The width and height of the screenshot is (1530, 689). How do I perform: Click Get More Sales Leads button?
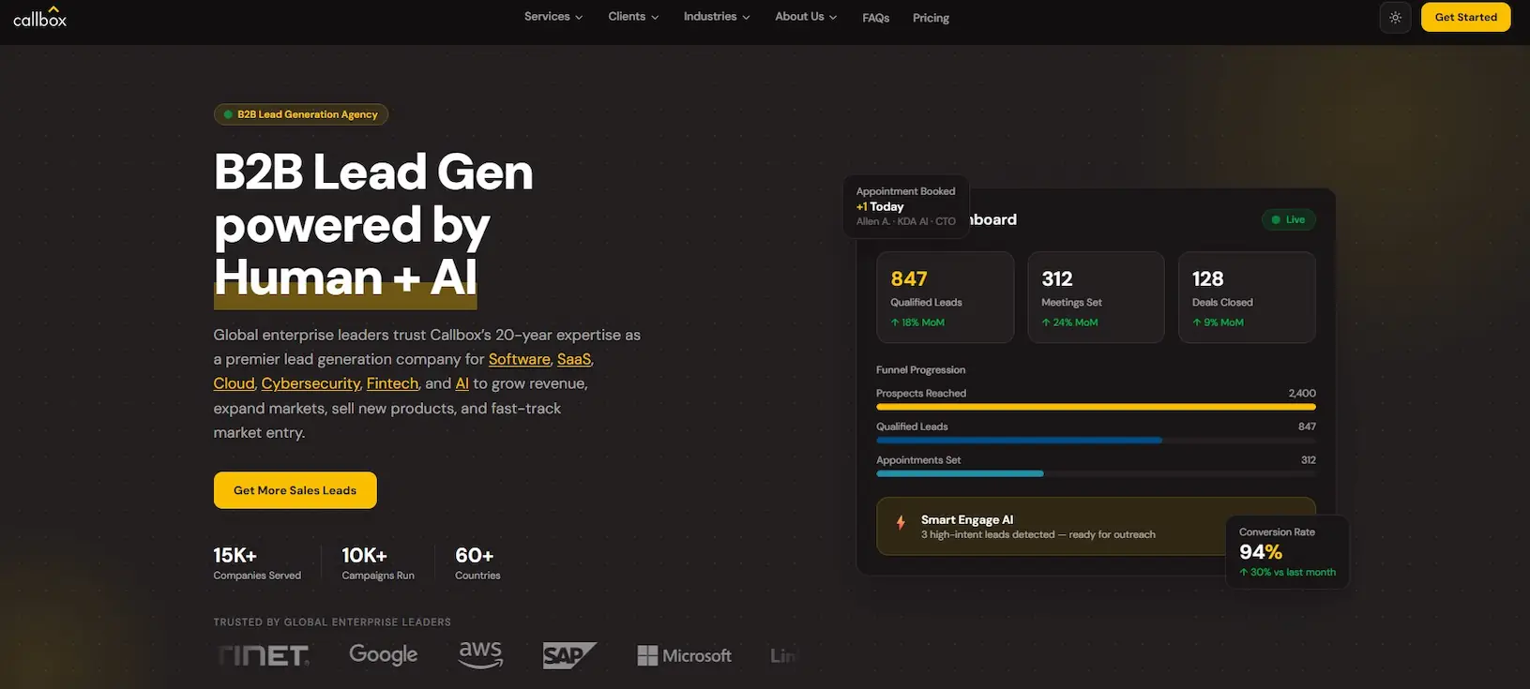(295, 490)
